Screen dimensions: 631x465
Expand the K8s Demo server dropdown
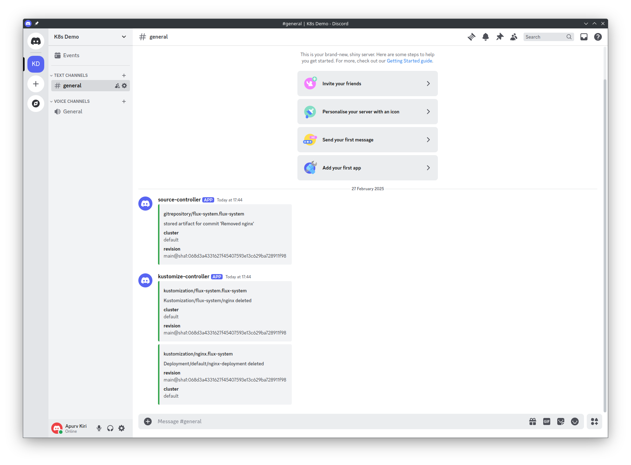coord(124,37)
